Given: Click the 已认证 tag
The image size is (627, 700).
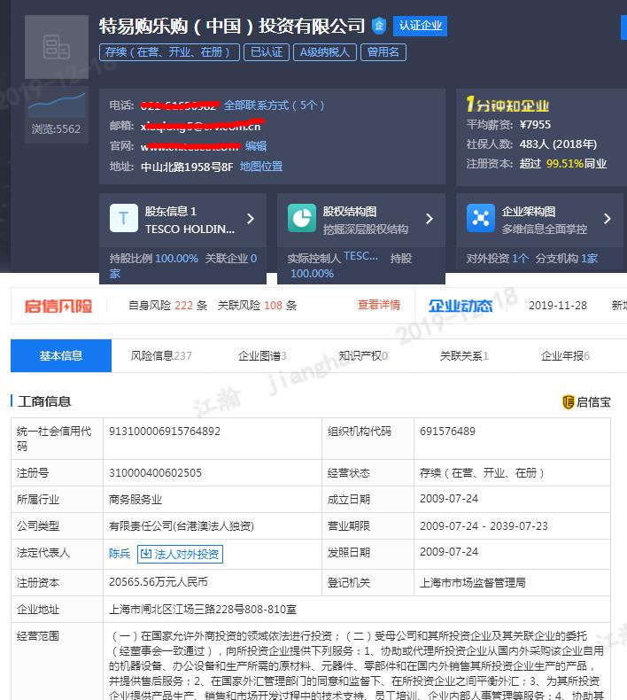Looking at the screenshot, I should click(x=267, y=52).
